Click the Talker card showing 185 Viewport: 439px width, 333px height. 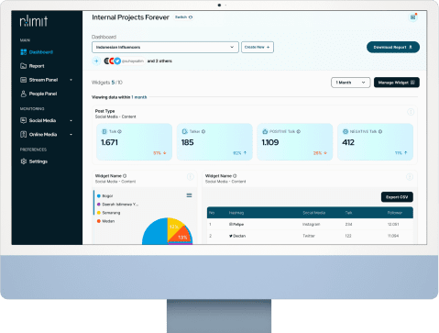(x=214, y=141)
